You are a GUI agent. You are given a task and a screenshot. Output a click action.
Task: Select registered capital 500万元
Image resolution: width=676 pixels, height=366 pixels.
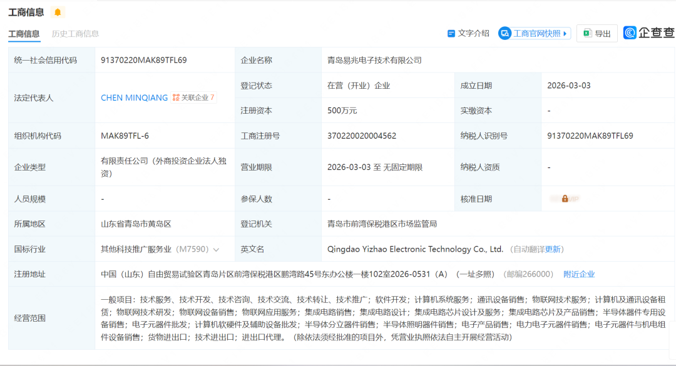(x=342, y=111)
